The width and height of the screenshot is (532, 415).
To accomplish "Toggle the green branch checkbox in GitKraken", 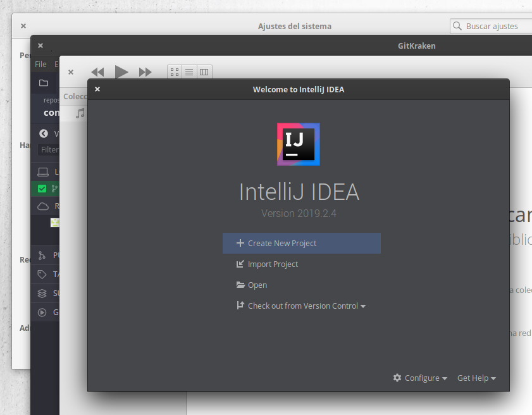I will (x=42, y=189).
